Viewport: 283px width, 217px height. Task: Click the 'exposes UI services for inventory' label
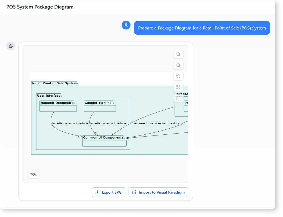156,123
